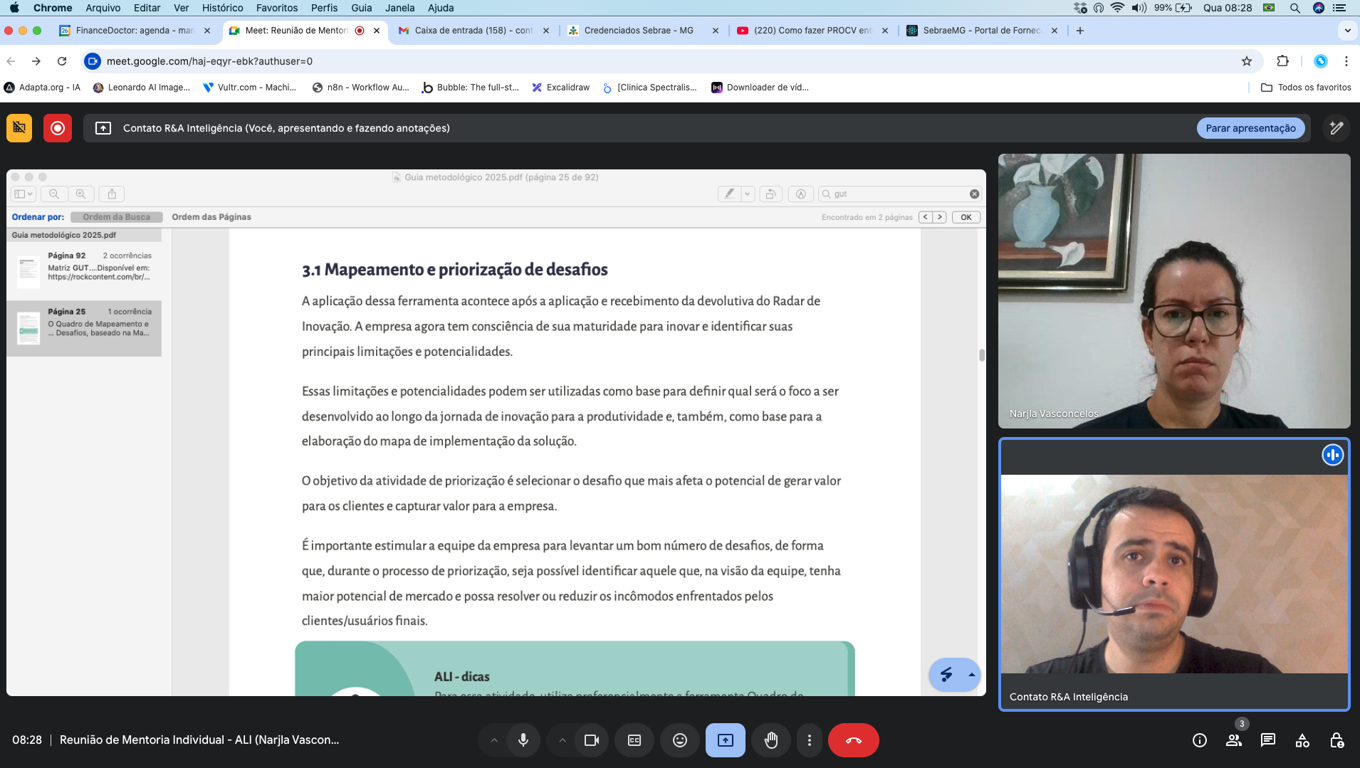Show the participants list

coord(1234,740)
